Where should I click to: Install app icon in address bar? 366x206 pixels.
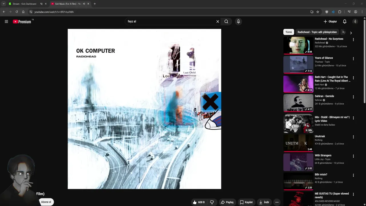312,12
